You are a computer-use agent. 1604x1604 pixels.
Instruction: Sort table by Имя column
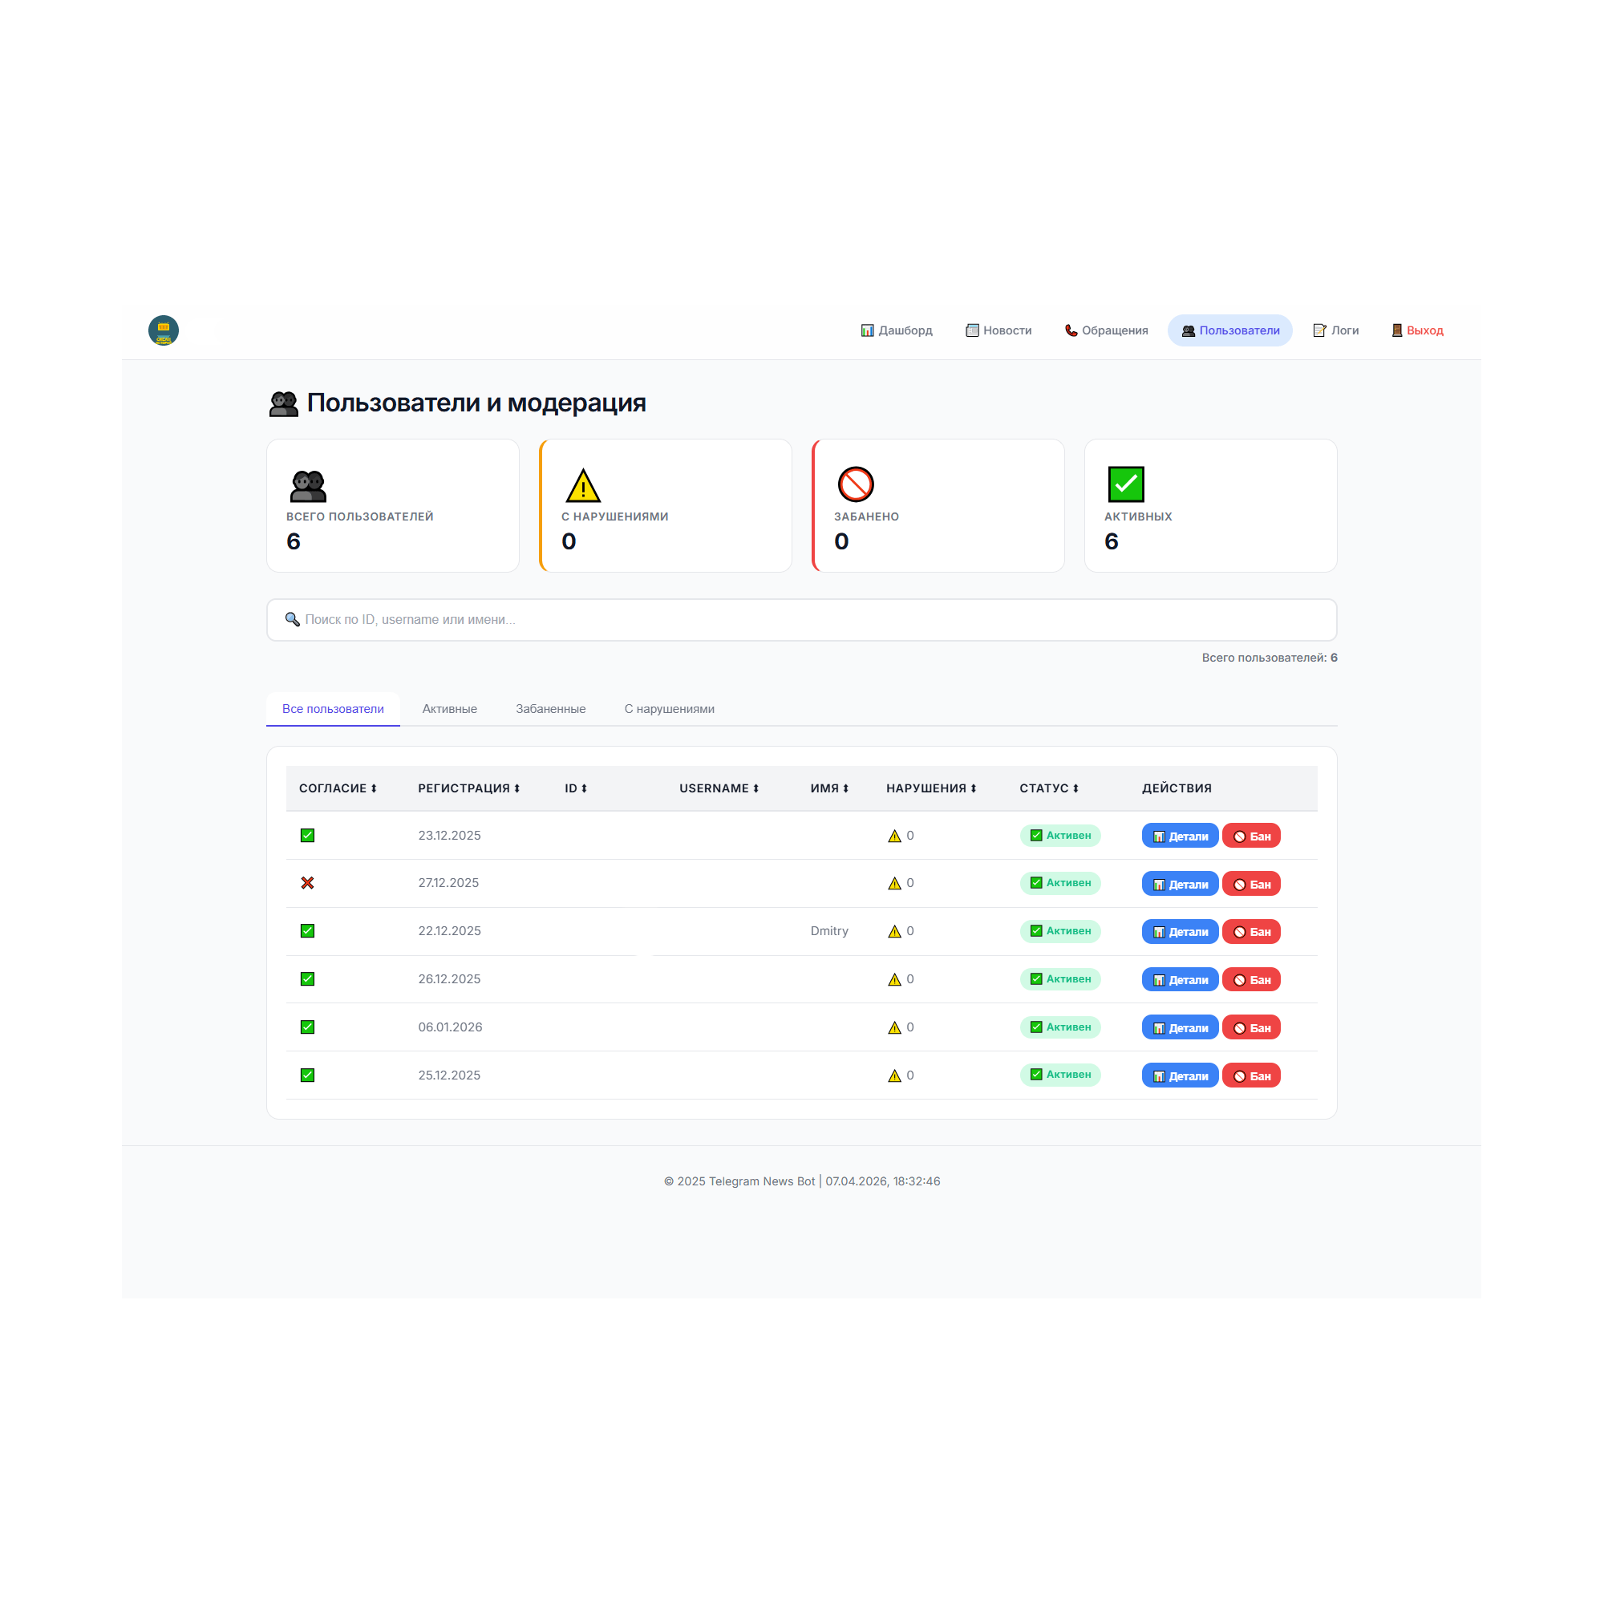829,788
